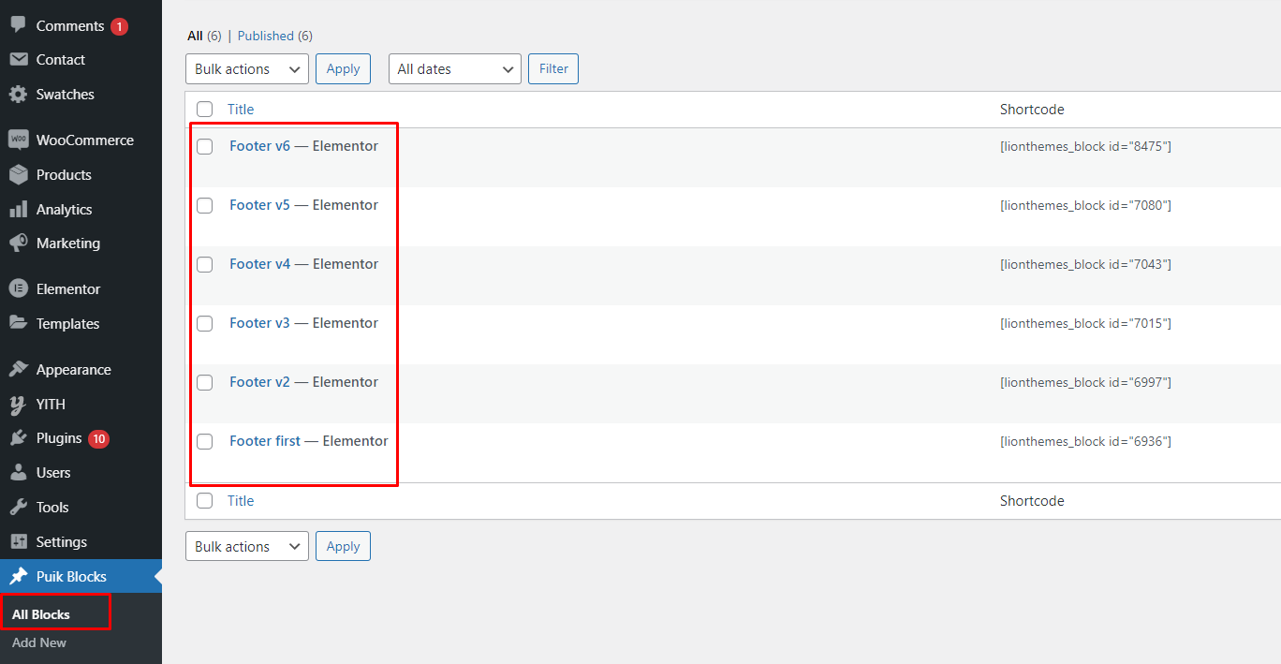Click the Appearance paintbrush icon
Image resolution: width=1281 pixels, height=664 pixels.
18,370
